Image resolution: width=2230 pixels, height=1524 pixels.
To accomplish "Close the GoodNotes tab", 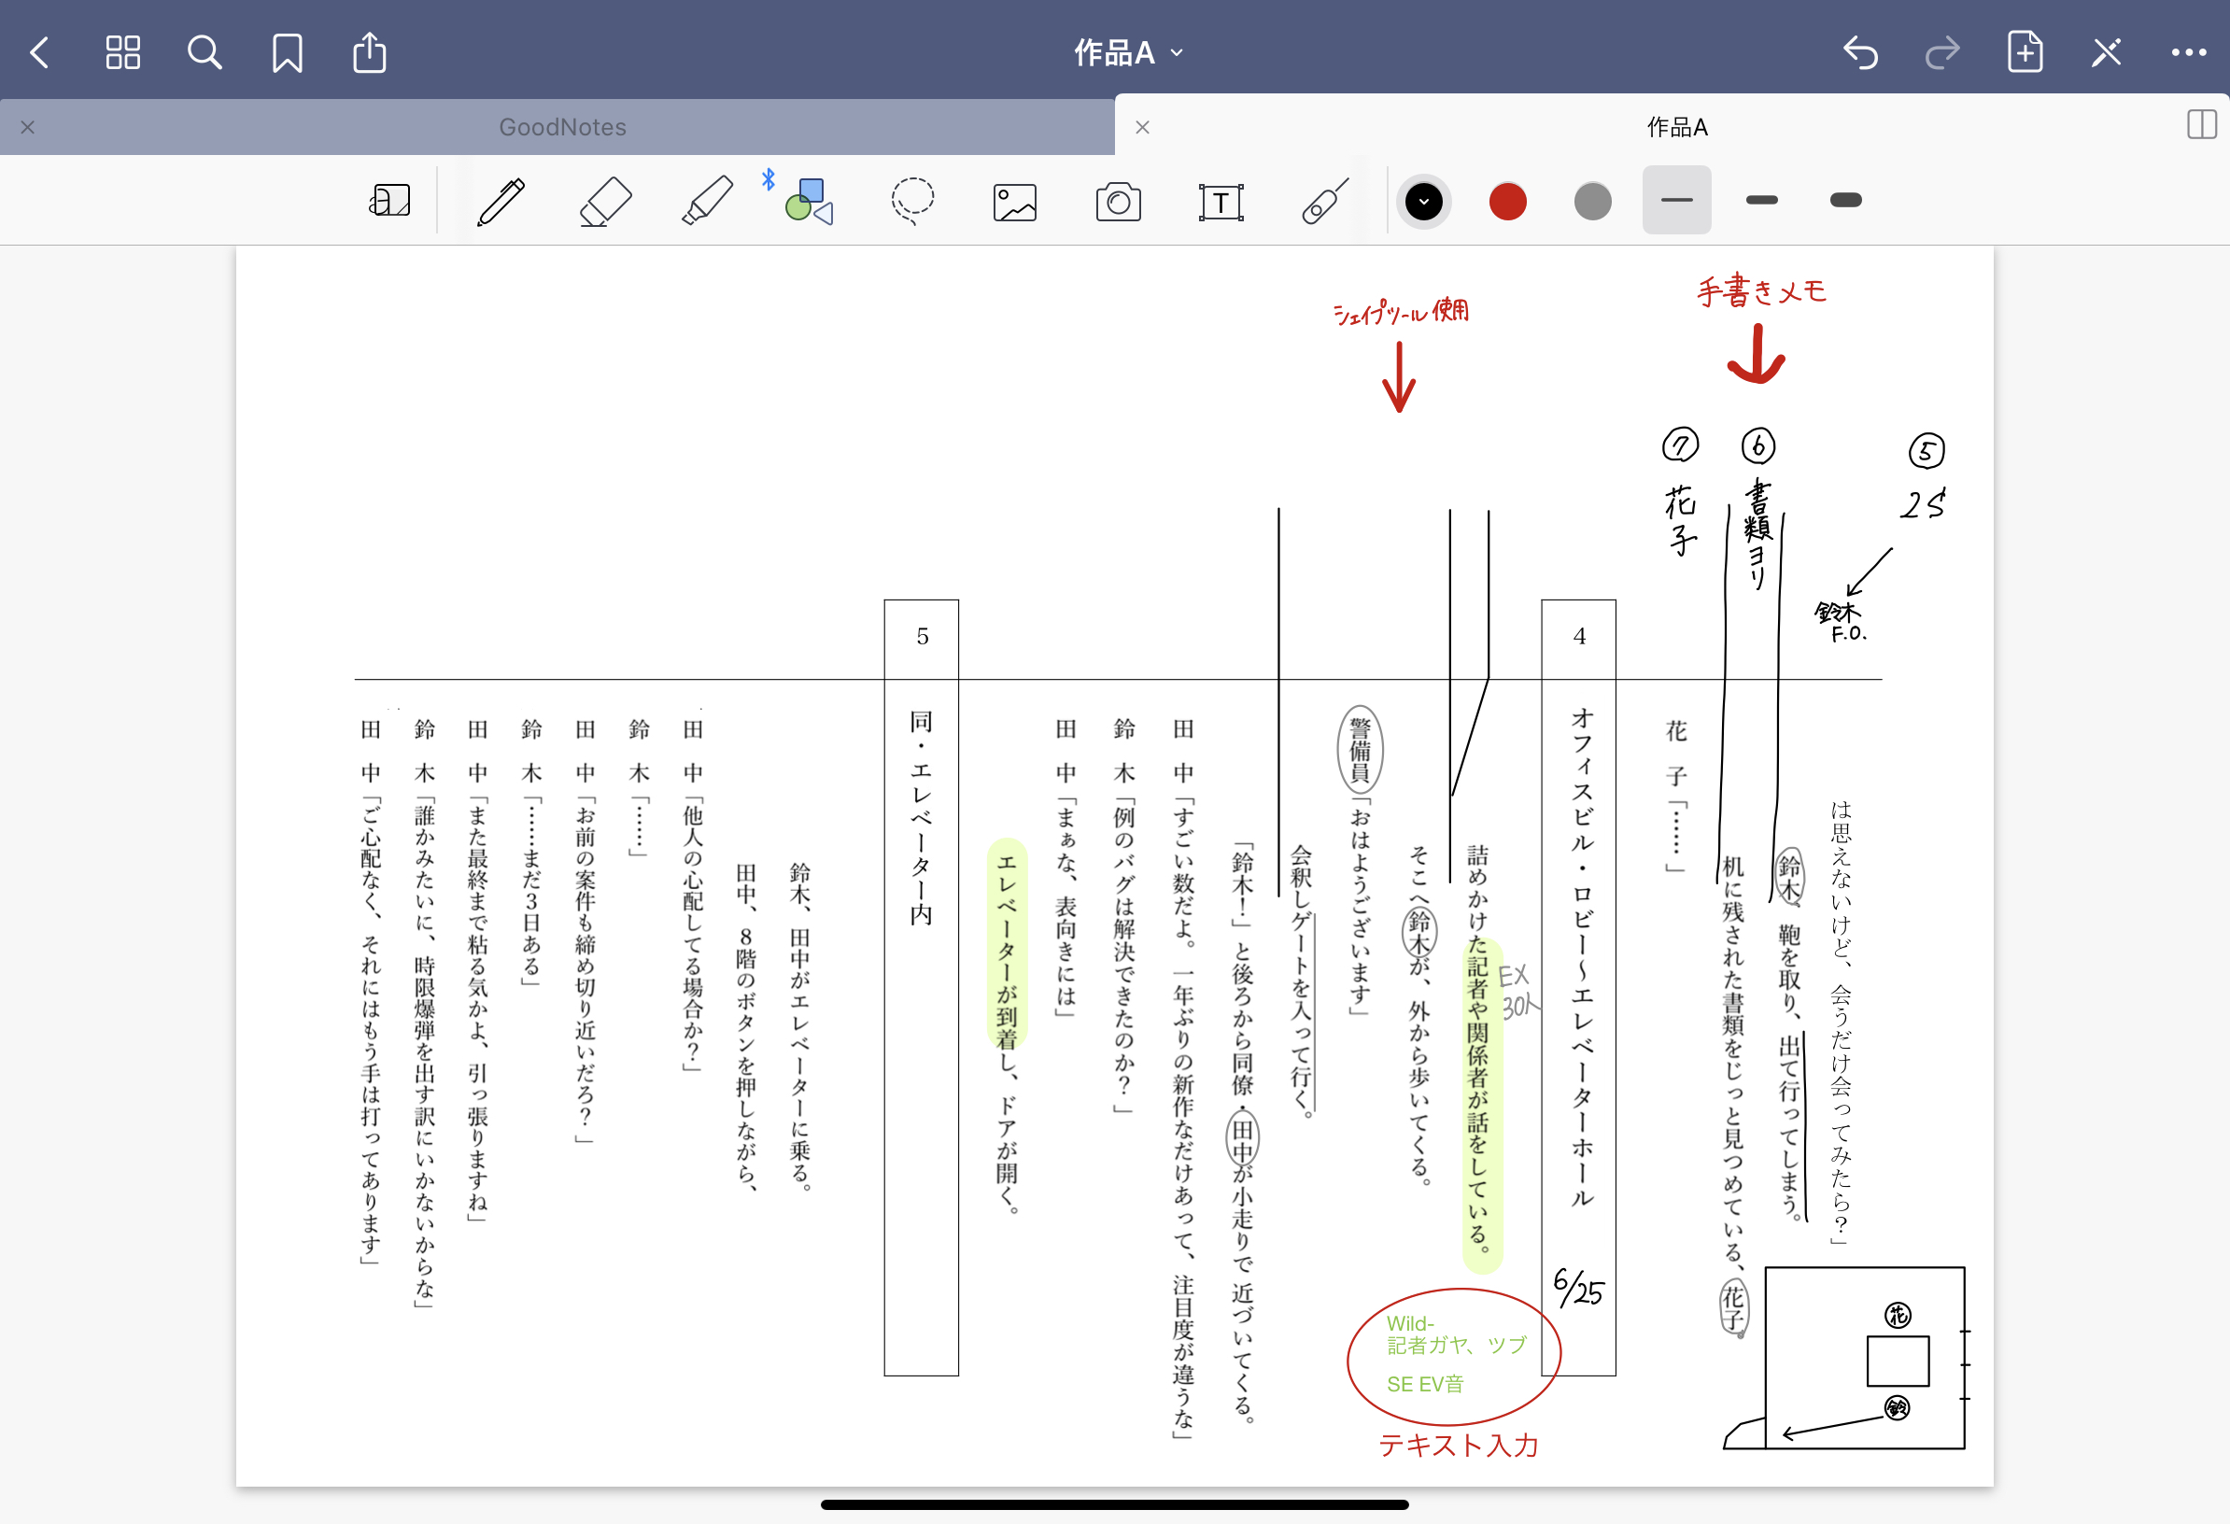I will tap(28, 127).
